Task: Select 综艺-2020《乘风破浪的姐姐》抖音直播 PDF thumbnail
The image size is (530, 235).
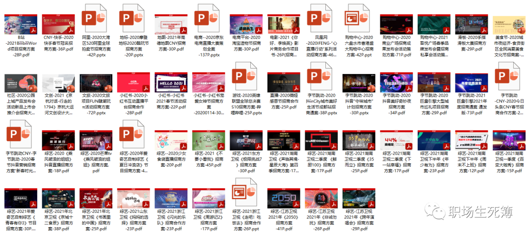Action: (x=58, y=140)
